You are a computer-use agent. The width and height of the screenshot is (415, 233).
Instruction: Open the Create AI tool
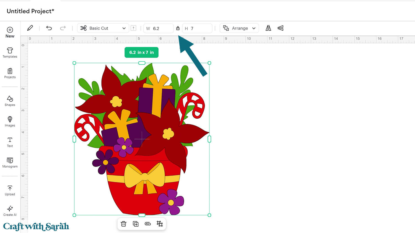point(10,211)
